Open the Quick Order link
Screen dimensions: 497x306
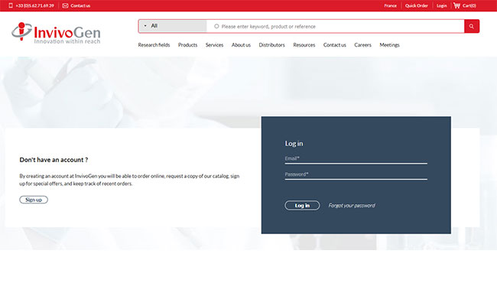coord(417,5)
